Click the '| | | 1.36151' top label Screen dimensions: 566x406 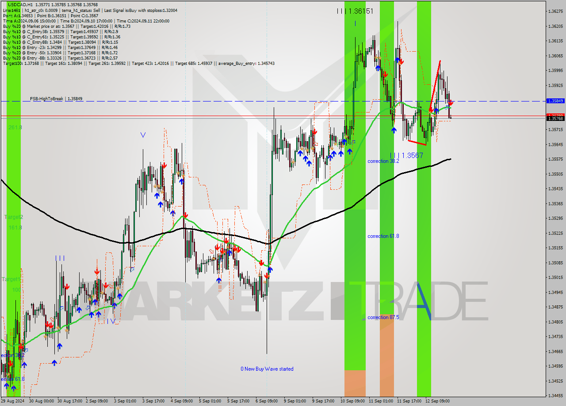pyautogui.click(x=355, y=11)
